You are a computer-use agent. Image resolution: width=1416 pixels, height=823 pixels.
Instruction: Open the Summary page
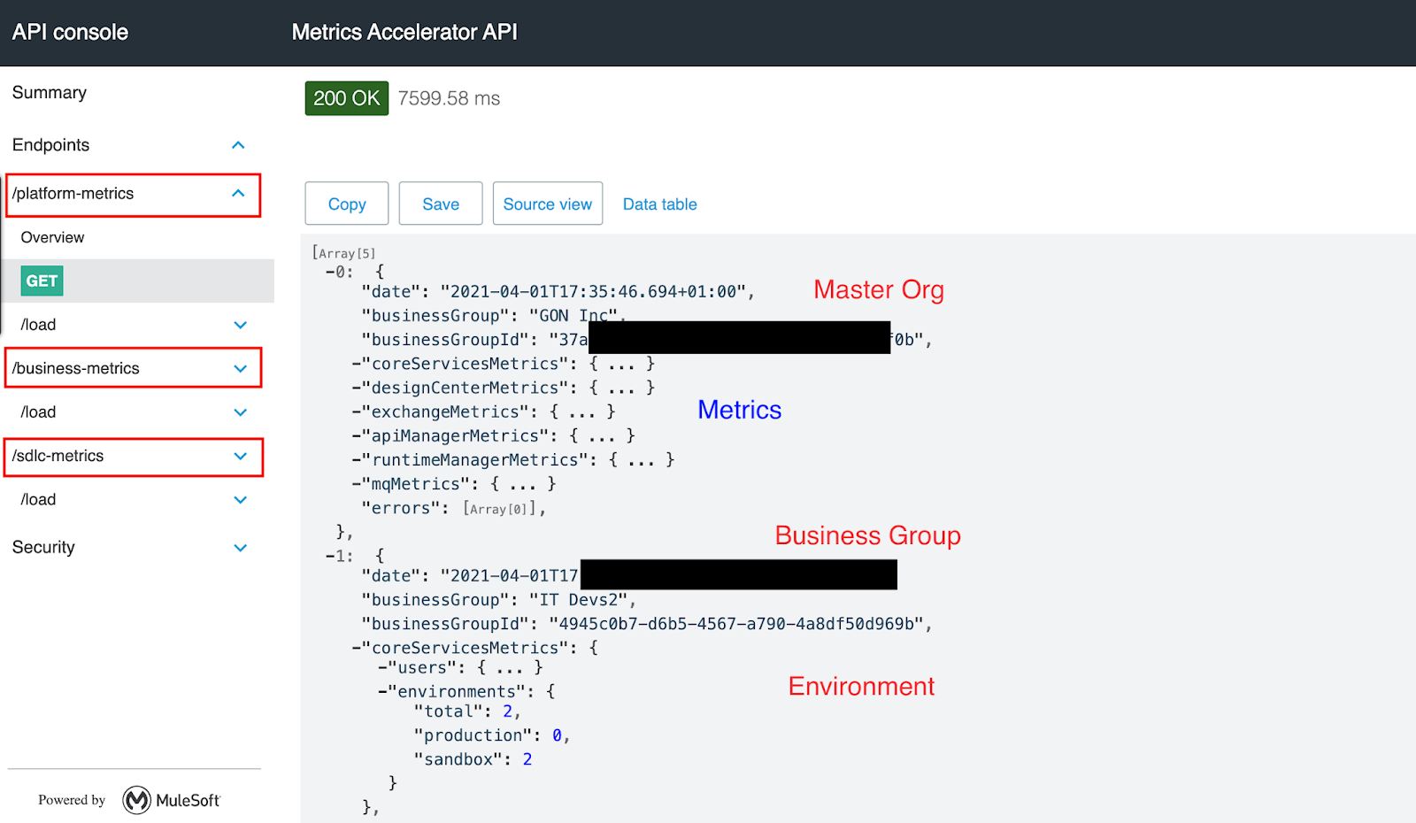pyautogui.click(x=50, y=93)
